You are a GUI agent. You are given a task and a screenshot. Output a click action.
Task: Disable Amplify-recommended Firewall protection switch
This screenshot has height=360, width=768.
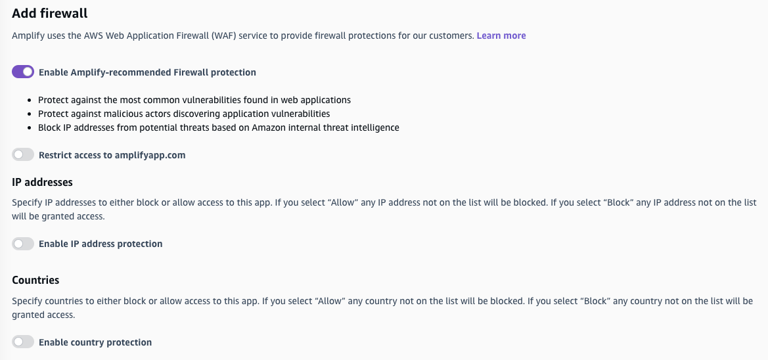[23, 72]
